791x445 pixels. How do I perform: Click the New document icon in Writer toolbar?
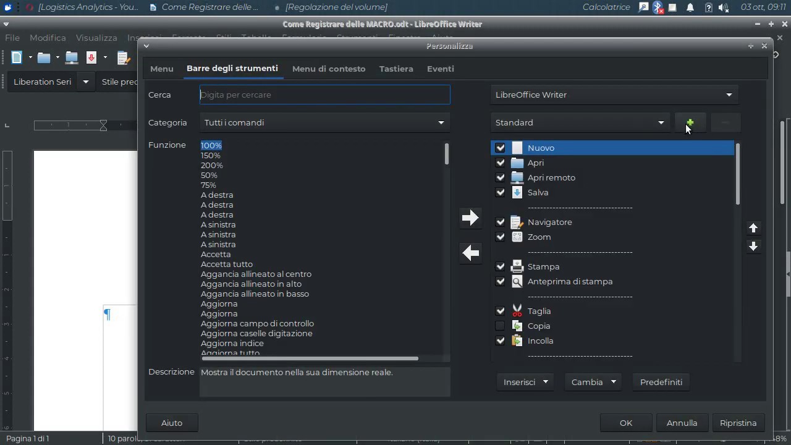tap(17, 57)
